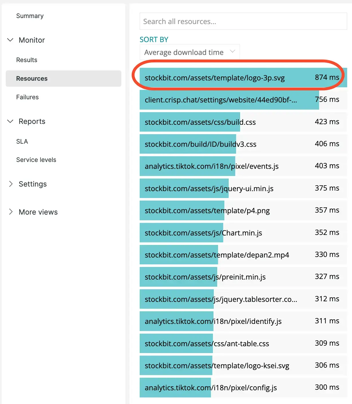Open the Failures view
Viewport: 352px width, 404px height.
pos(27,97)
